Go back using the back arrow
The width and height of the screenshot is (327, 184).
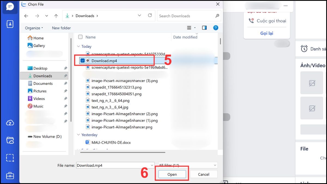[26, 16]
